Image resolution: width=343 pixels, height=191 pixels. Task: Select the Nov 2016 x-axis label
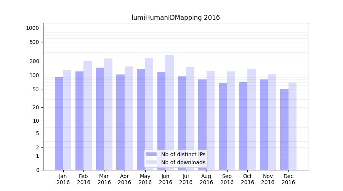268,179
